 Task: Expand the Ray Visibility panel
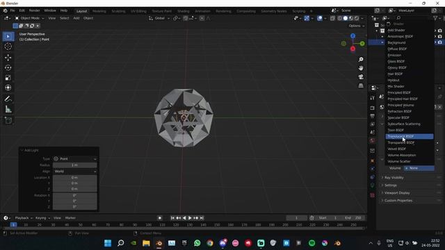(x=394, y=178)
